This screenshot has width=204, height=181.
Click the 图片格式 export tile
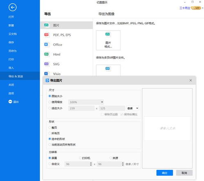coord(108,40)
